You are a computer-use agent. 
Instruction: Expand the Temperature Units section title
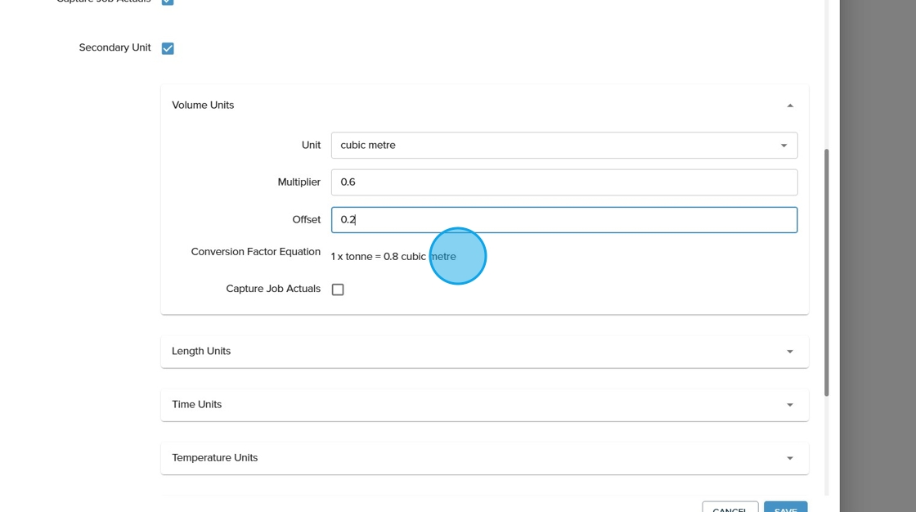[x=215, y=458]
